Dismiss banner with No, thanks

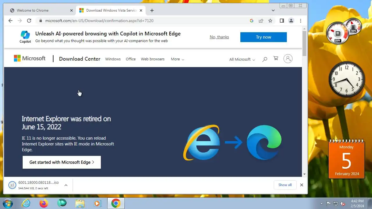click(x=219, y=37)
